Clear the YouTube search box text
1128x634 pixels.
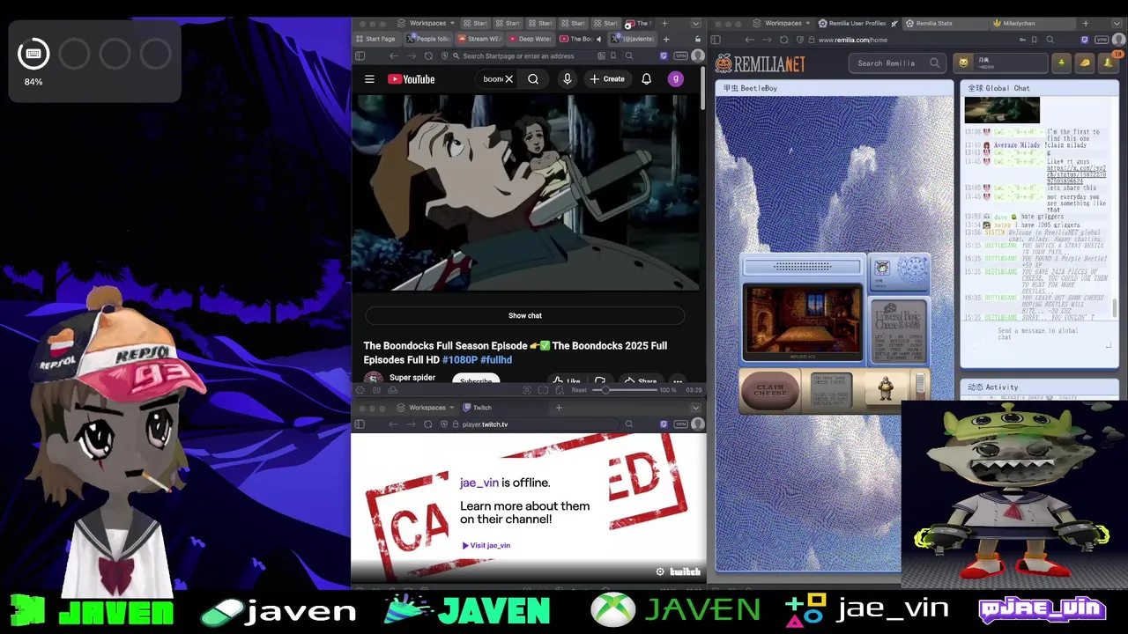(508, 79)
